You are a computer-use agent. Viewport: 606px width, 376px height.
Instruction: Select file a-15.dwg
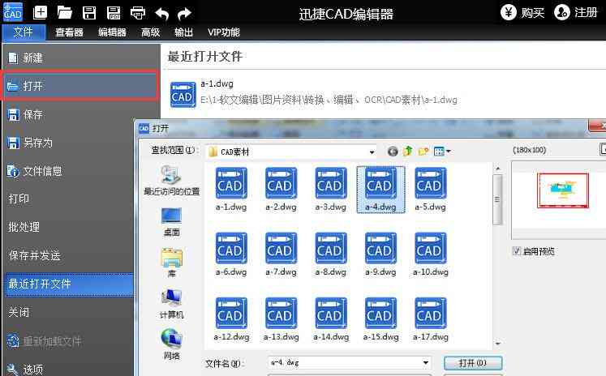[380, 319]
